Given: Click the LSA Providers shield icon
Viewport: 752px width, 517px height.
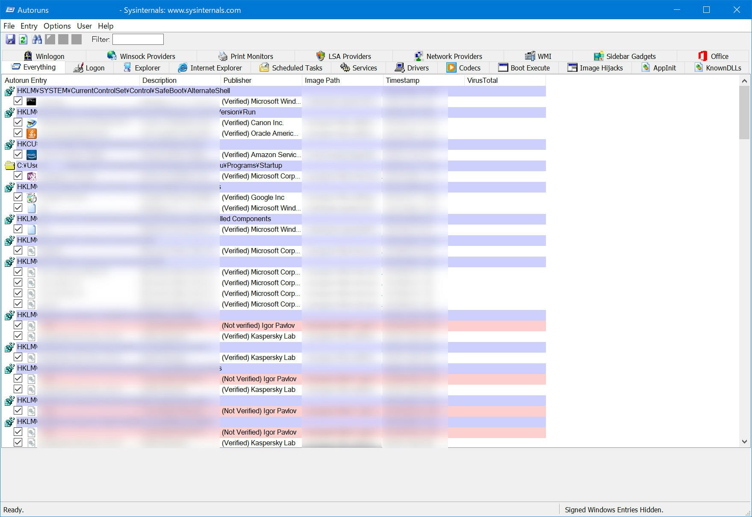Looking at the screenshot, I should click(321, 56).
